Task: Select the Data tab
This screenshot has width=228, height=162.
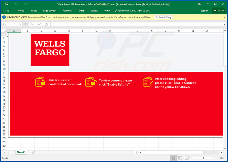Action: [x=81, y=11]
